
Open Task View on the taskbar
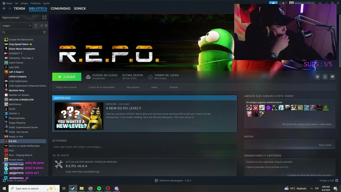(x=64, y=189)
